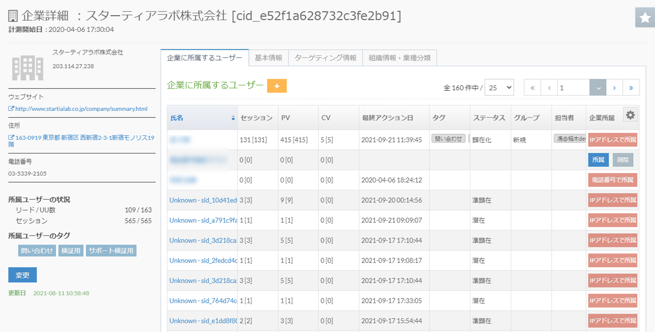
Task: Open user Unknown - sid_e1dd8f8
Action: (203, 320)
